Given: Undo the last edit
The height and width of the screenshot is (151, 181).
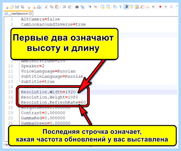Looking at the screenshot, I should pyautogui.click(x=64, y=7).
